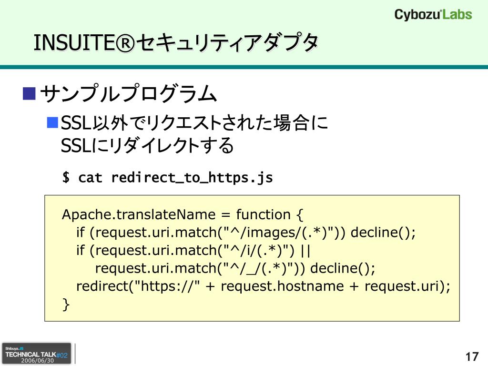
Task: Click the redirect("https://" code line
Action: click(x=263, y=286)
